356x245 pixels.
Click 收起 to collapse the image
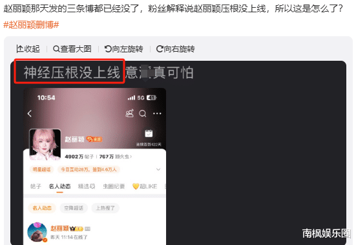coord(28,49)
